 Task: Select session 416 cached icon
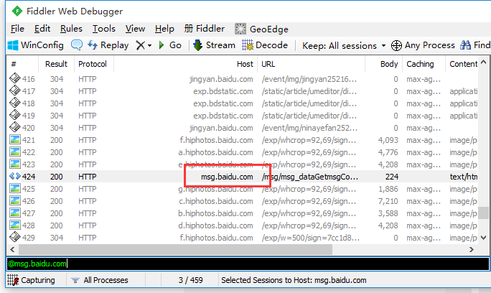click(x=15, y=78)
